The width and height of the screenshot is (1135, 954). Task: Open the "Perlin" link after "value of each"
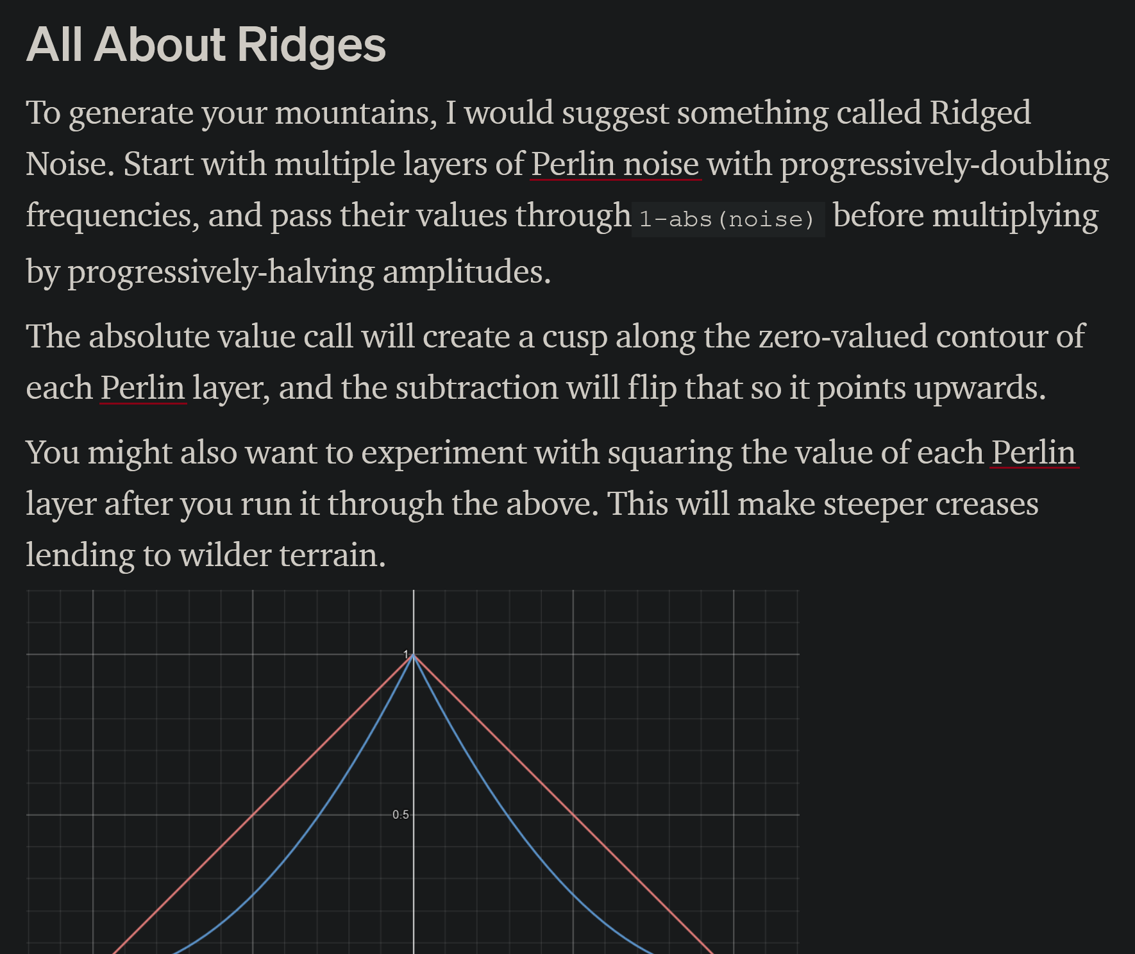[x=1034, y=453]
